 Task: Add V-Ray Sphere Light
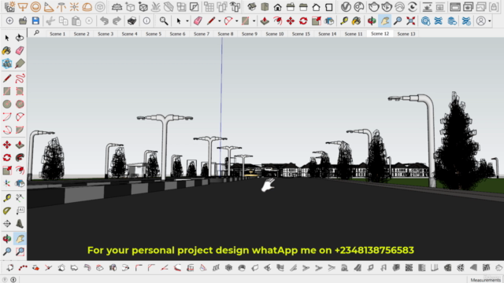coord(35,7)
